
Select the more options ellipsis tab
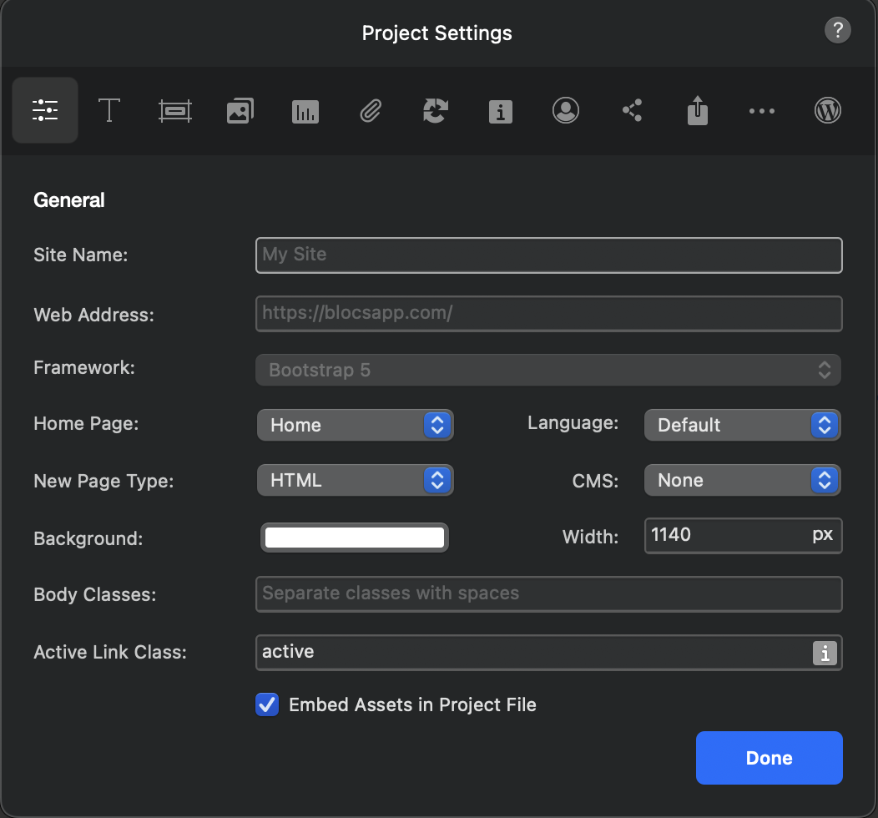coord(762,110)
